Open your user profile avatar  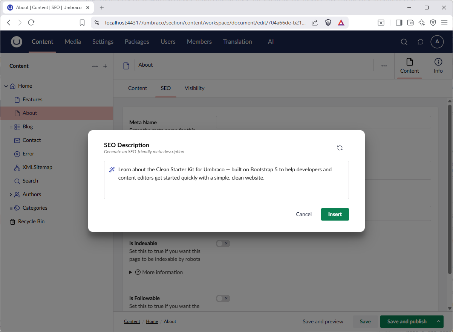(x=437, y=42)
